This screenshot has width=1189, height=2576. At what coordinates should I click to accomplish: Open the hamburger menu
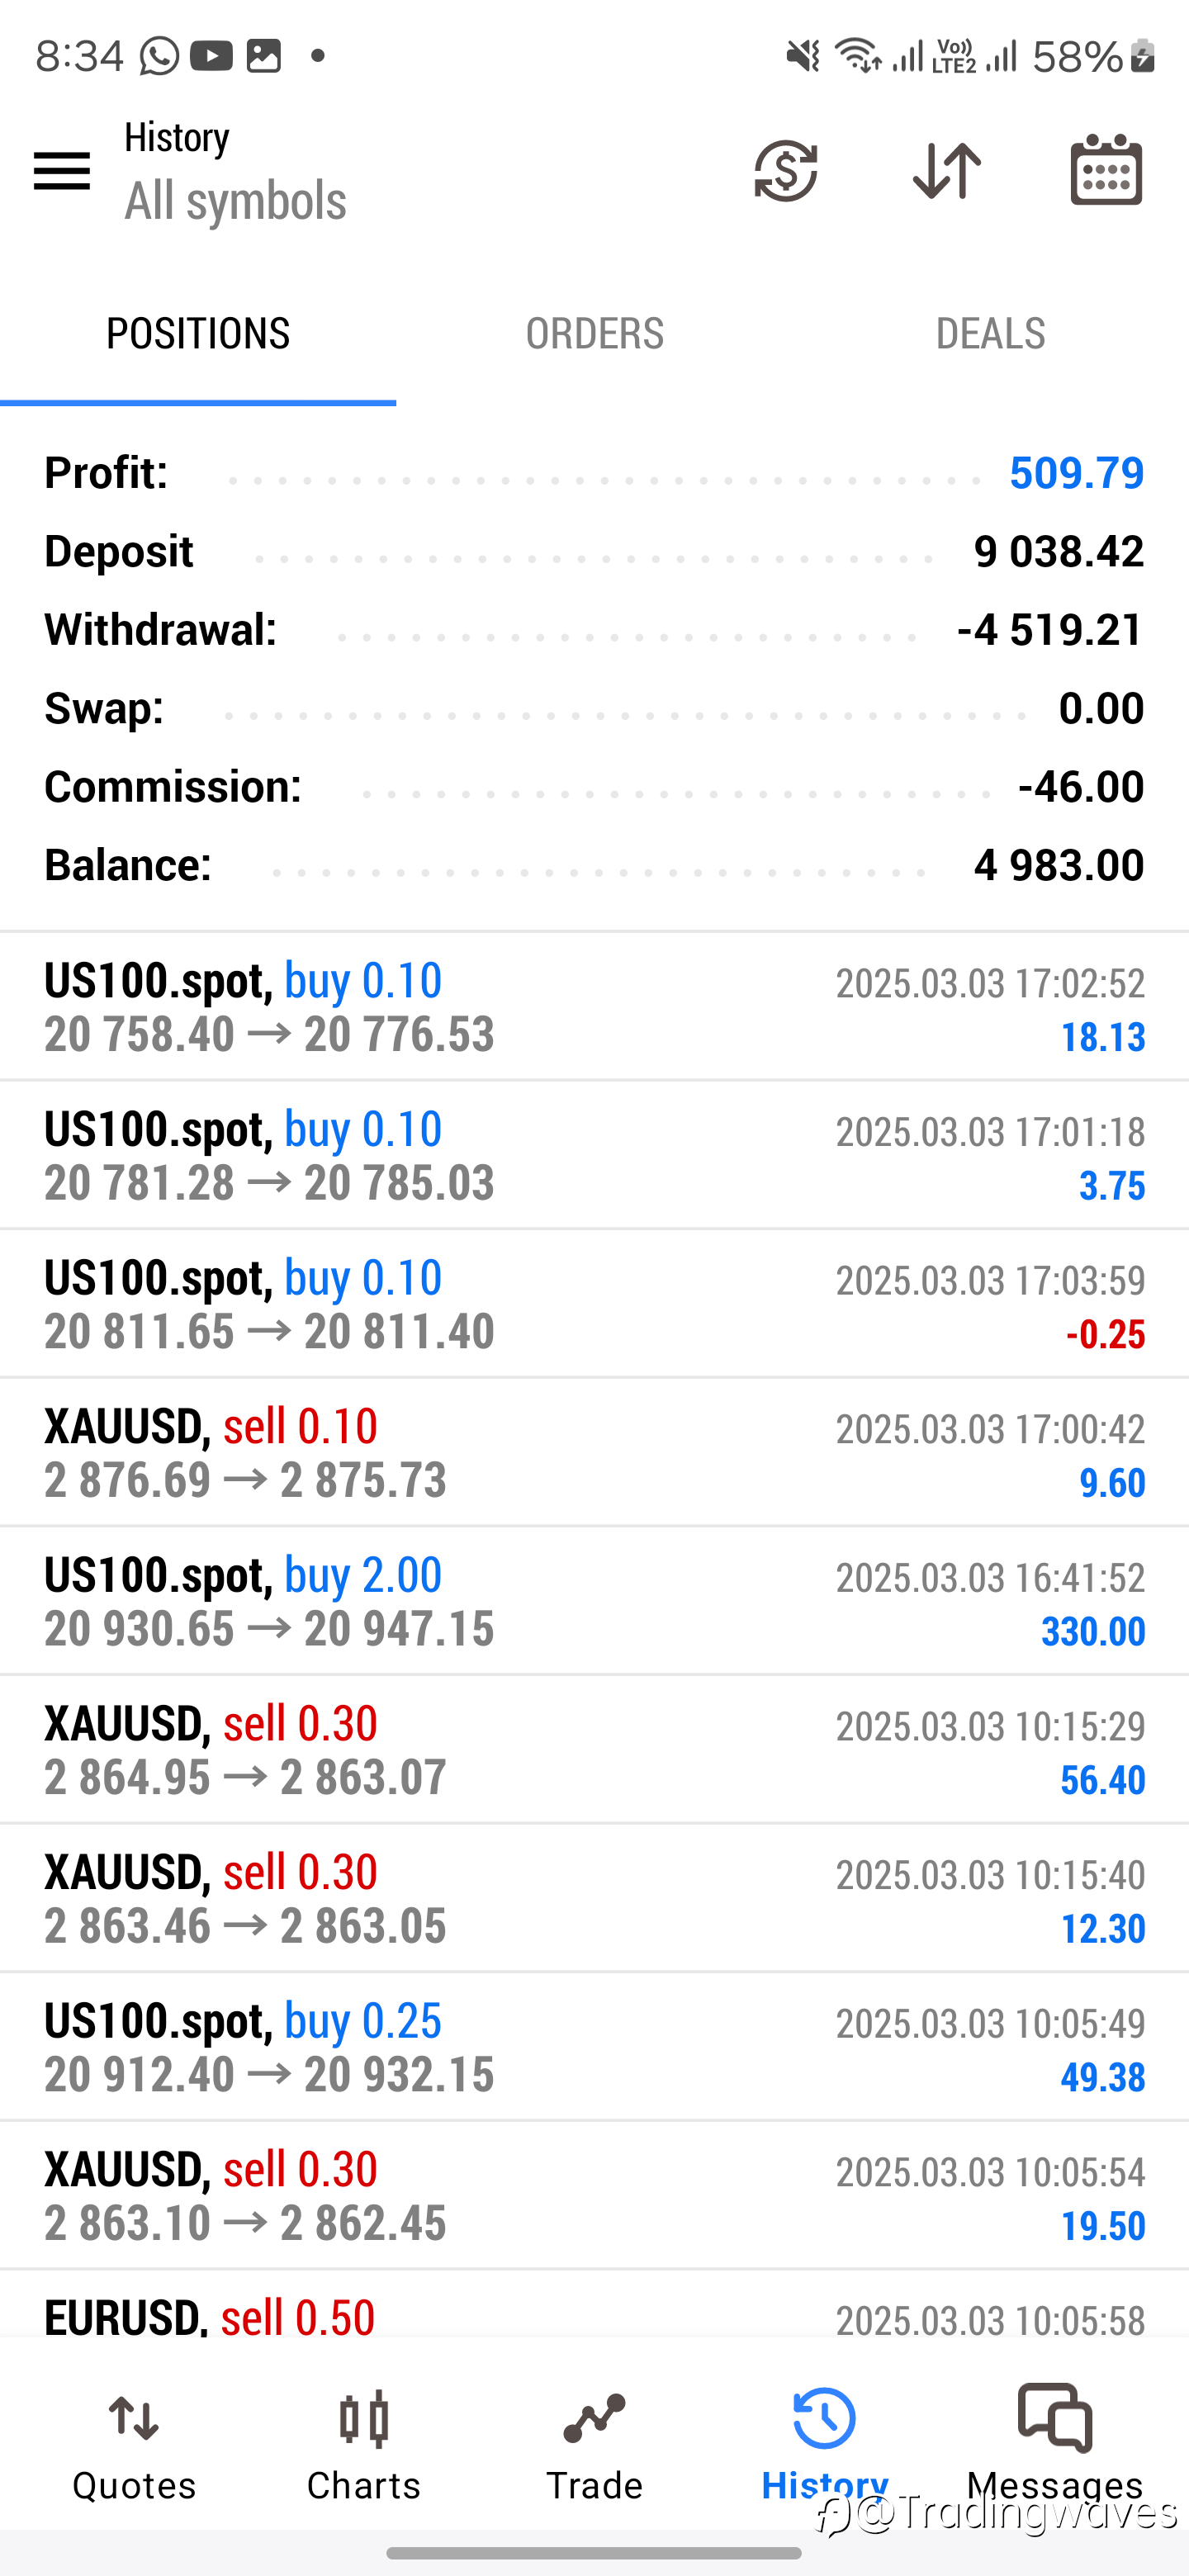click(62, 171)
